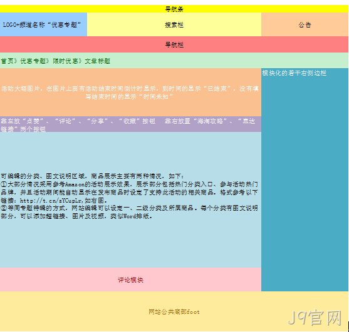This screenshot has width=349, height=332.
Task: Click the 搜索栏 search area
Action: 174,24
